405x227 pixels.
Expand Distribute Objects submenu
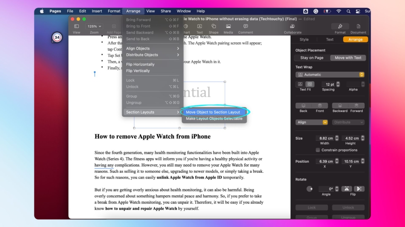(x=152, y=55)
